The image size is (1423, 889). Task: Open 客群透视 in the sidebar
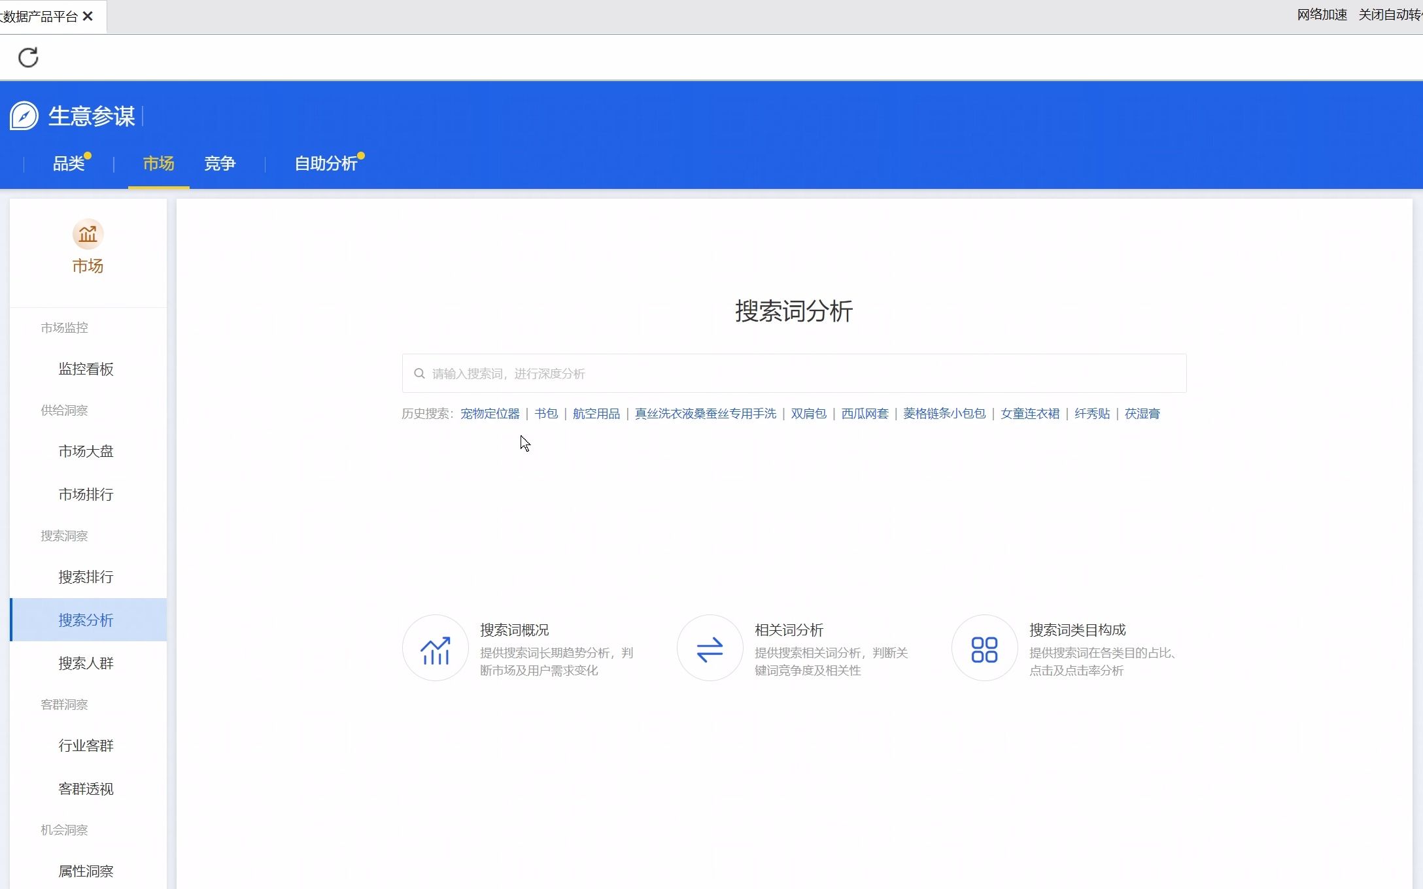(x=86, y=789)
